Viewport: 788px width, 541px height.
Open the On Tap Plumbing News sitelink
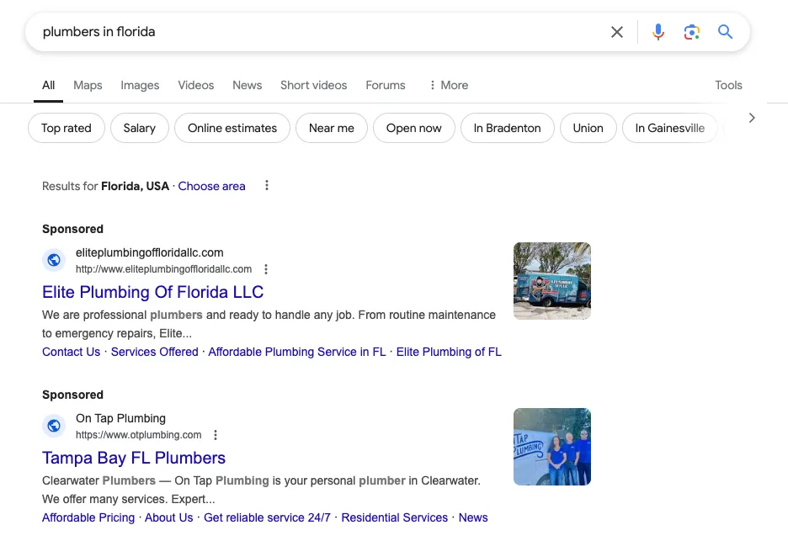click(x=473, y=518)
